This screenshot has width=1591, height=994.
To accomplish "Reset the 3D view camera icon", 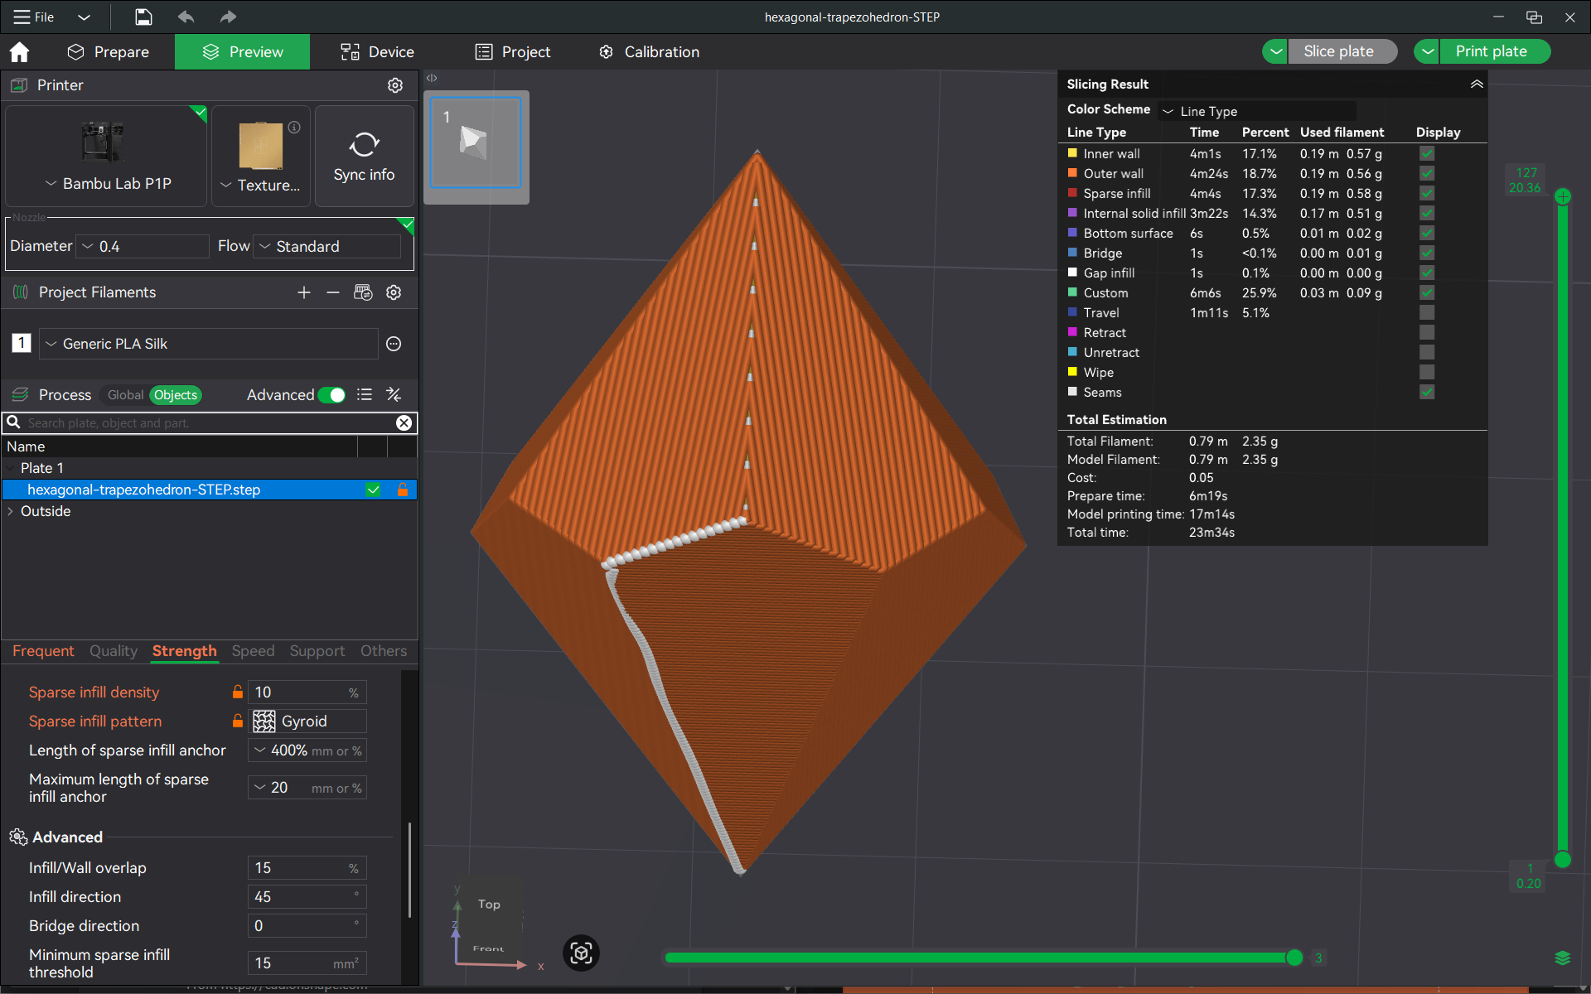I will click(x=581, y=953).
